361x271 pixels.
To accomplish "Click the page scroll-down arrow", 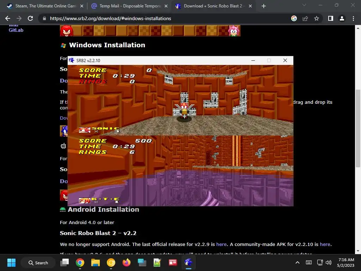I will [358, 251].
